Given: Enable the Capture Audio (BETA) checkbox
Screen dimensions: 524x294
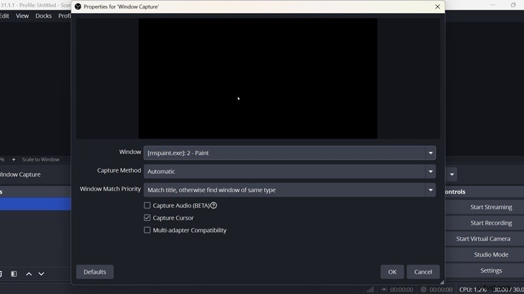Looking at the screenshot, I should [147, 206].
